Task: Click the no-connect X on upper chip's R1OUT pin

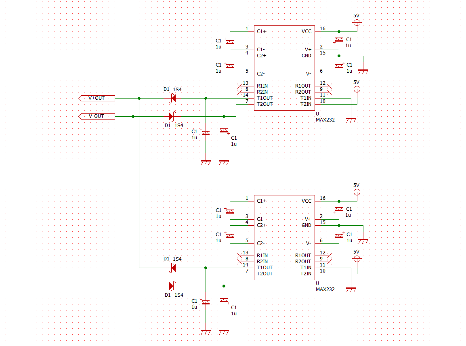Action: click(x=329, y=86)
